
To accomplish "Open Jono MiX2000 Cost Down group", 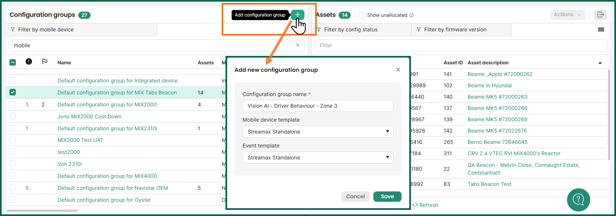I will tap(90, 116).
